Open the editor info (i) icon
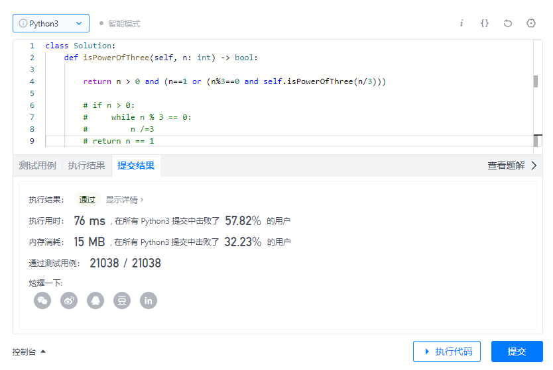This screenshot has height=370, width=553. coord(461,23)
